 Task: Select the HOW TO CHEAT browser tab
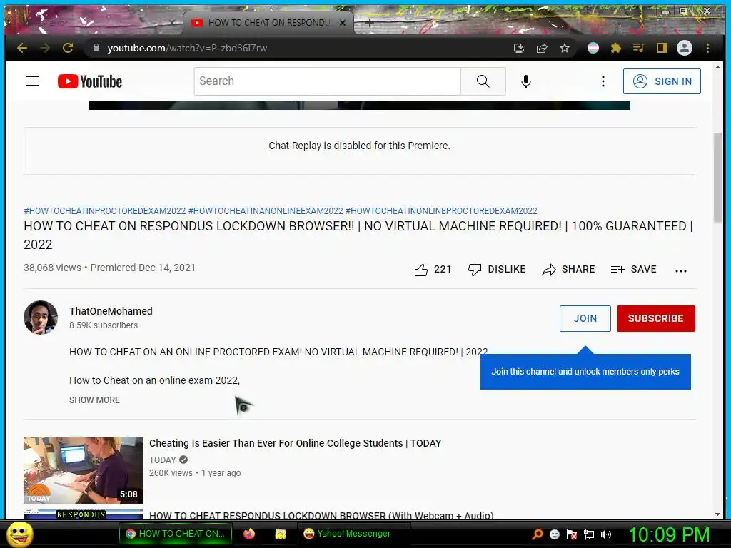[268, 22]
